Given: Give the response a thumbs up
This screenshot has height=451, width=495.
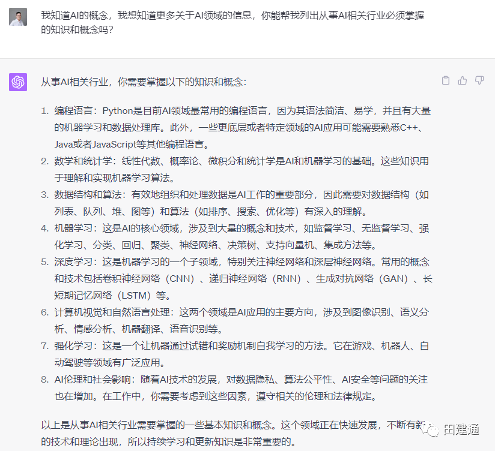Looking at the screenshot, I should pyautogui.click(x=462, y=80).
